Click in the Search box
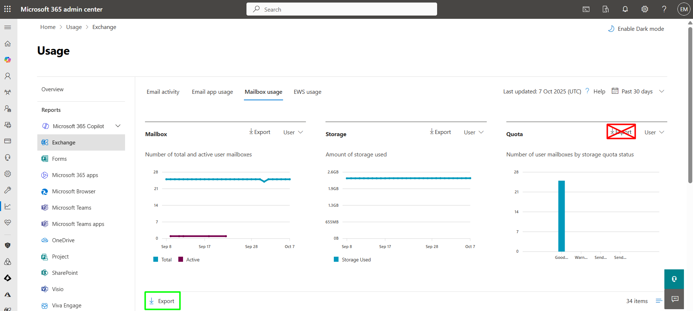This screenshot has height=311, width=693. (342, 9)
